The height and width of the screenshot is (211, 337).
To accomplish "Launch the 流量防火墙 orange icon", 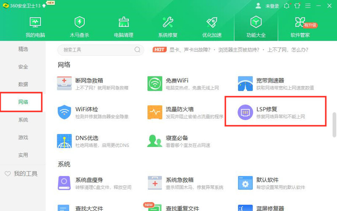I will (x=155, y=113).
